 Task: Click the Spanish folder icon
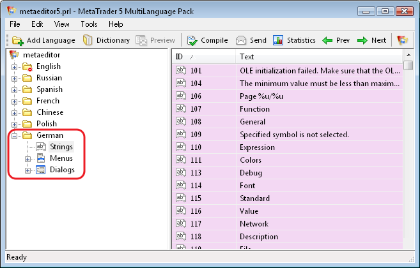pos(27,89)
